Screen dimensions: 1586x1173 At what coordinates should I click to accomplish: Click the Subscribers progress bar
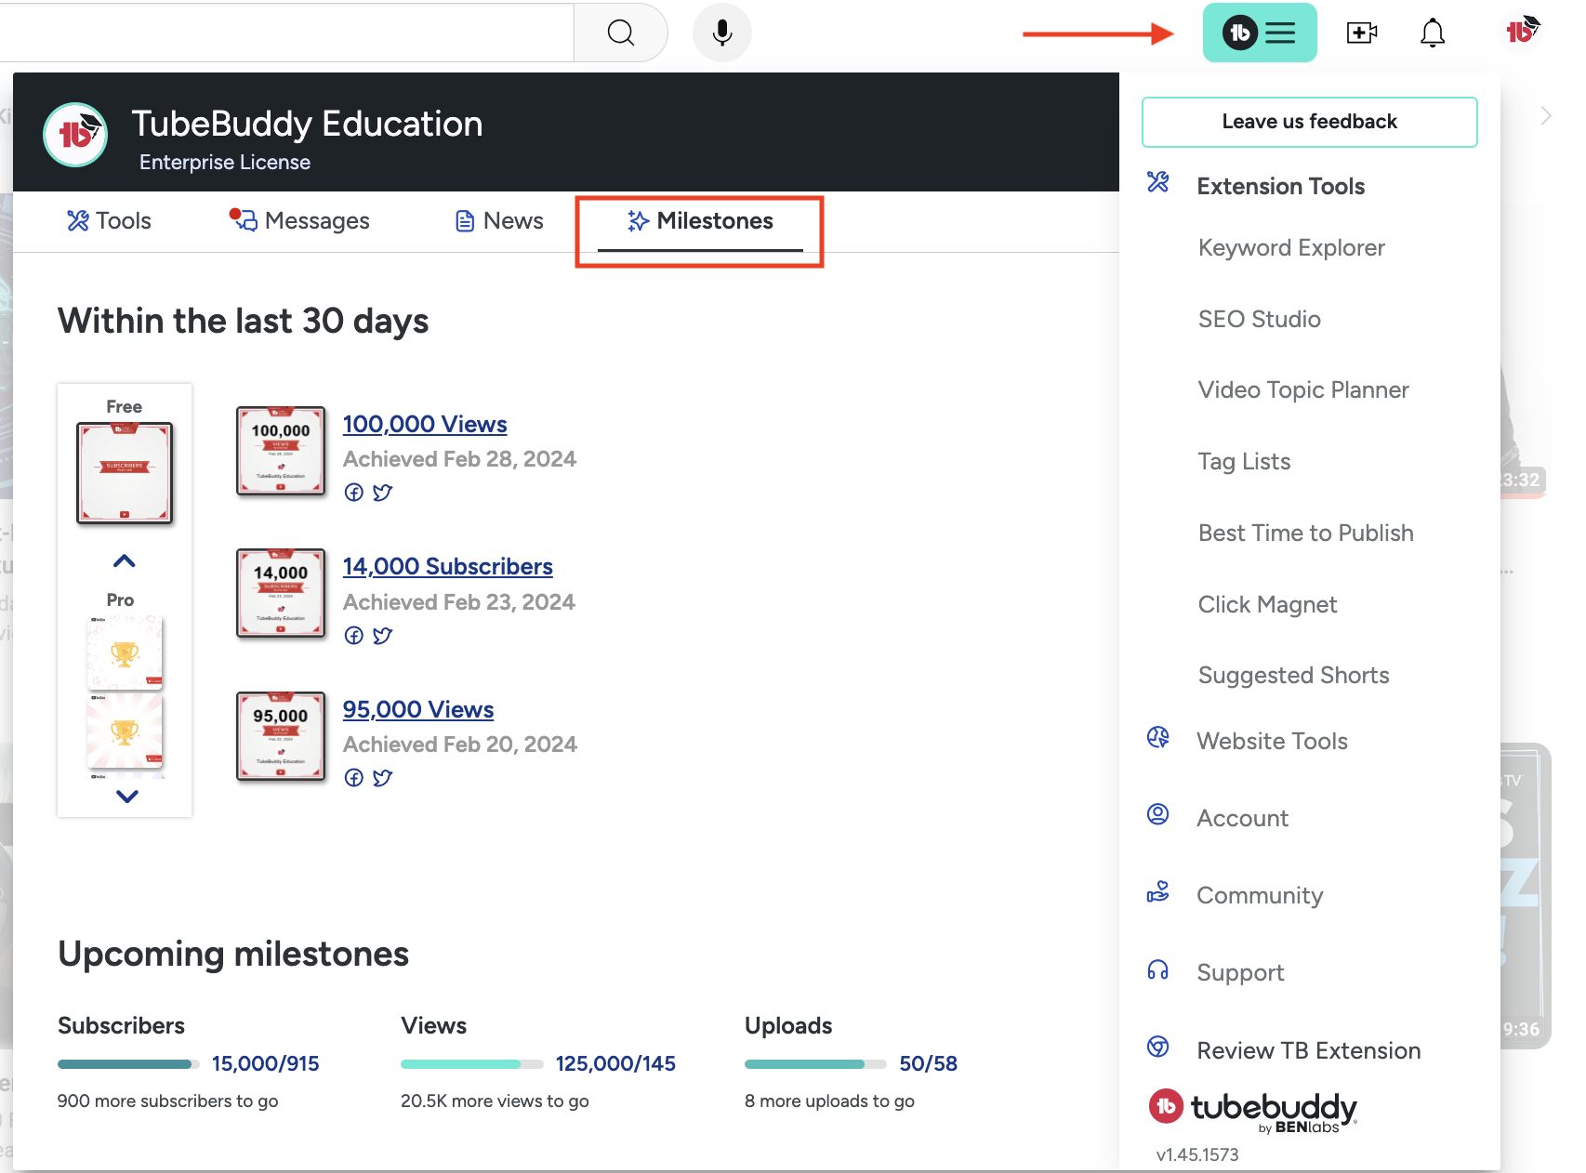[x=128, y=1064]
